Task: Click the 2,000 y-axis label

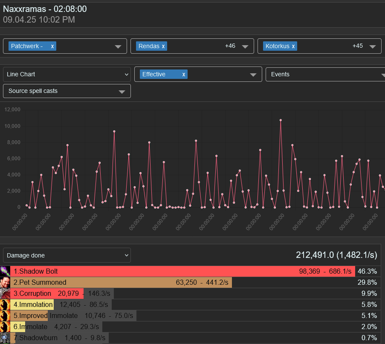Action: pos(14,191)
